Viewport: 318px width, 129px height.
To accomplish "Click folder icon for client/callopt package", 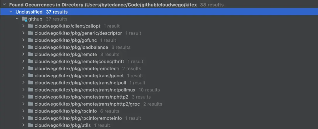I will coord(31,26).
